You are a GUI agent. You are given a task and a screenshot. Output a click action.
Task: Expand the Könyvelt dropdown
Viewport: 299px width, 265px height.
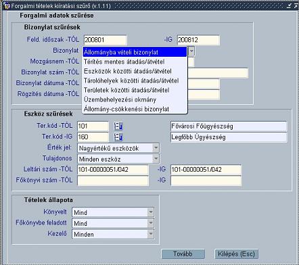coord(151,212)
